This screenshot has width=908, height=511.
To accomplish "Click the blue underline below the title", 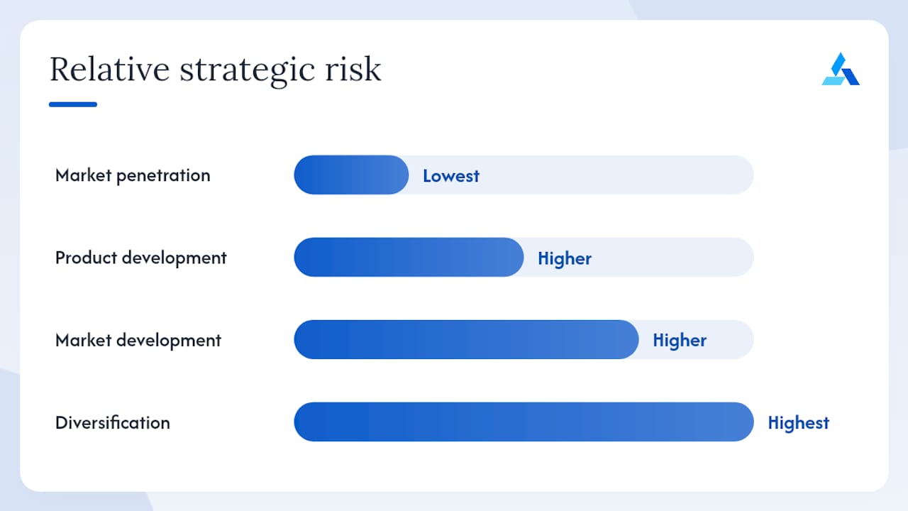I will pyautogui.click(x=73, y=104).
